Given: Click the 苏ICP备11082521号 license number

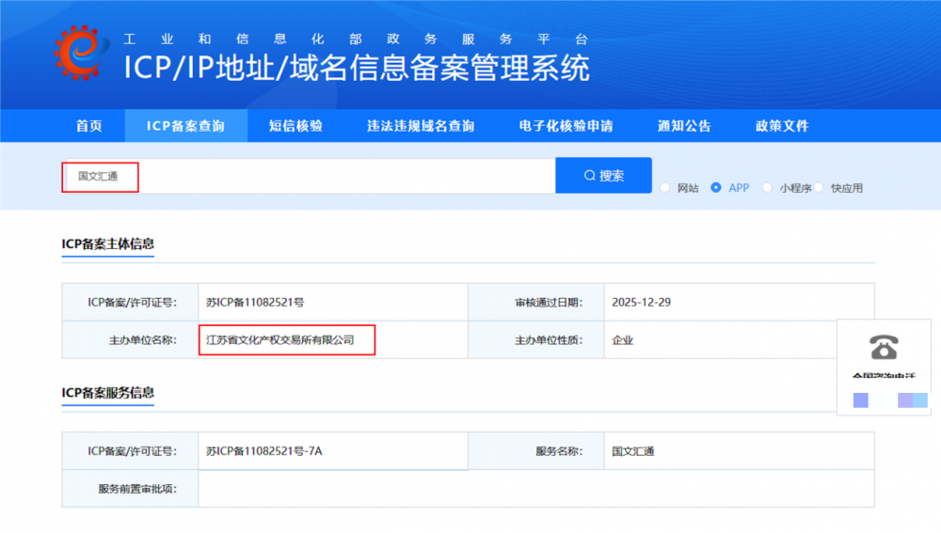Looking at the screenshot, I should [x=255, y=303].
